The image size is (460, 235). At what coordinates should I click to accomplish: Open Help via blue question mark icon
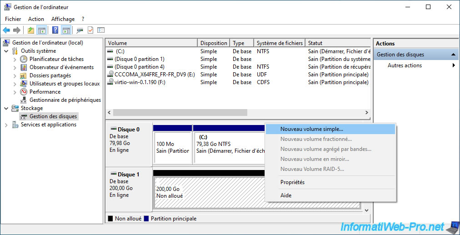coord(55,30)
